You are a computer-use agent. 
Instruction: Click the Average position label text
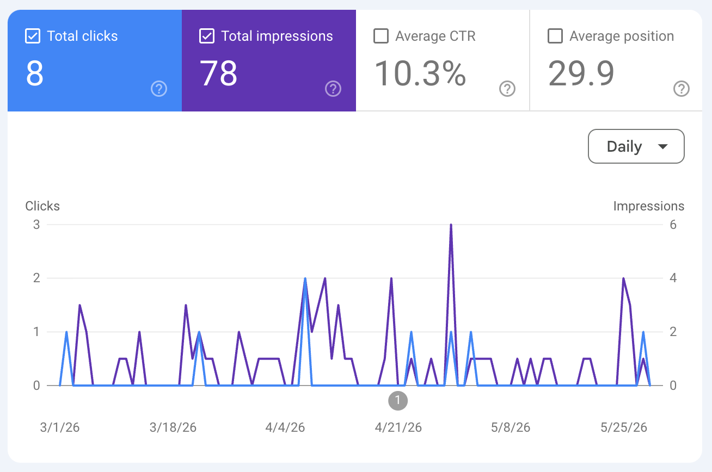[x=622, y=36]
